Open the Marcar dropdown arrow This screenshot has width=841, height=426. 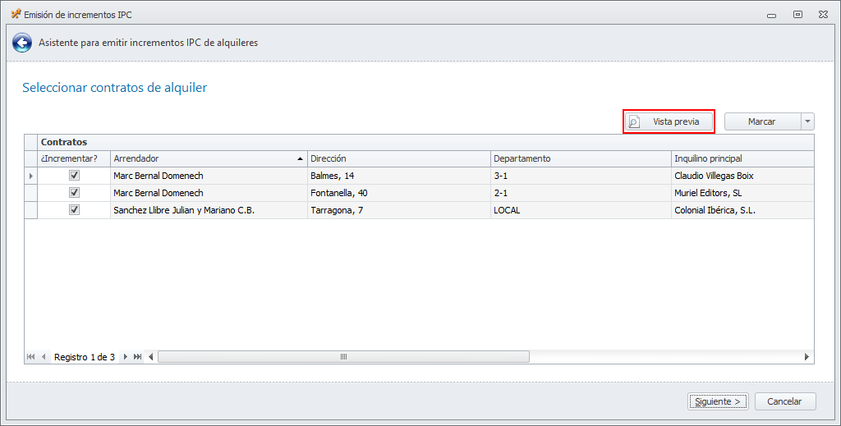808,121
